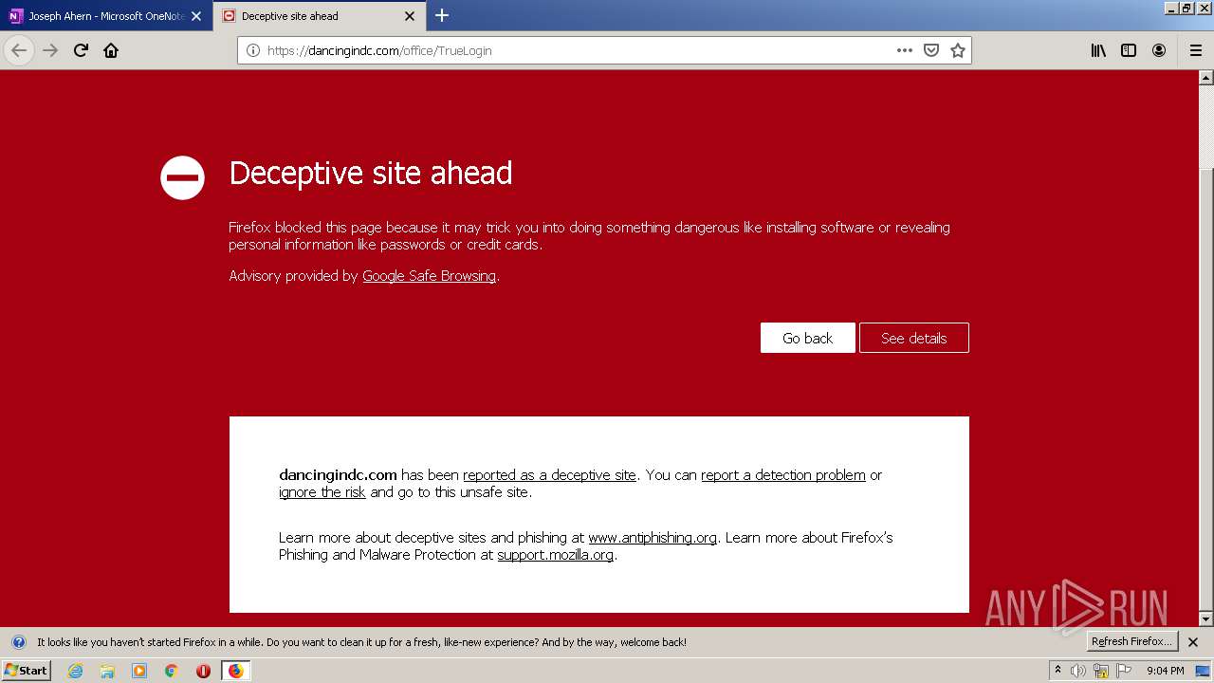Open a new tab with plus icon
The width and height of the screenshot is (1214, 683).
(442, 15)
